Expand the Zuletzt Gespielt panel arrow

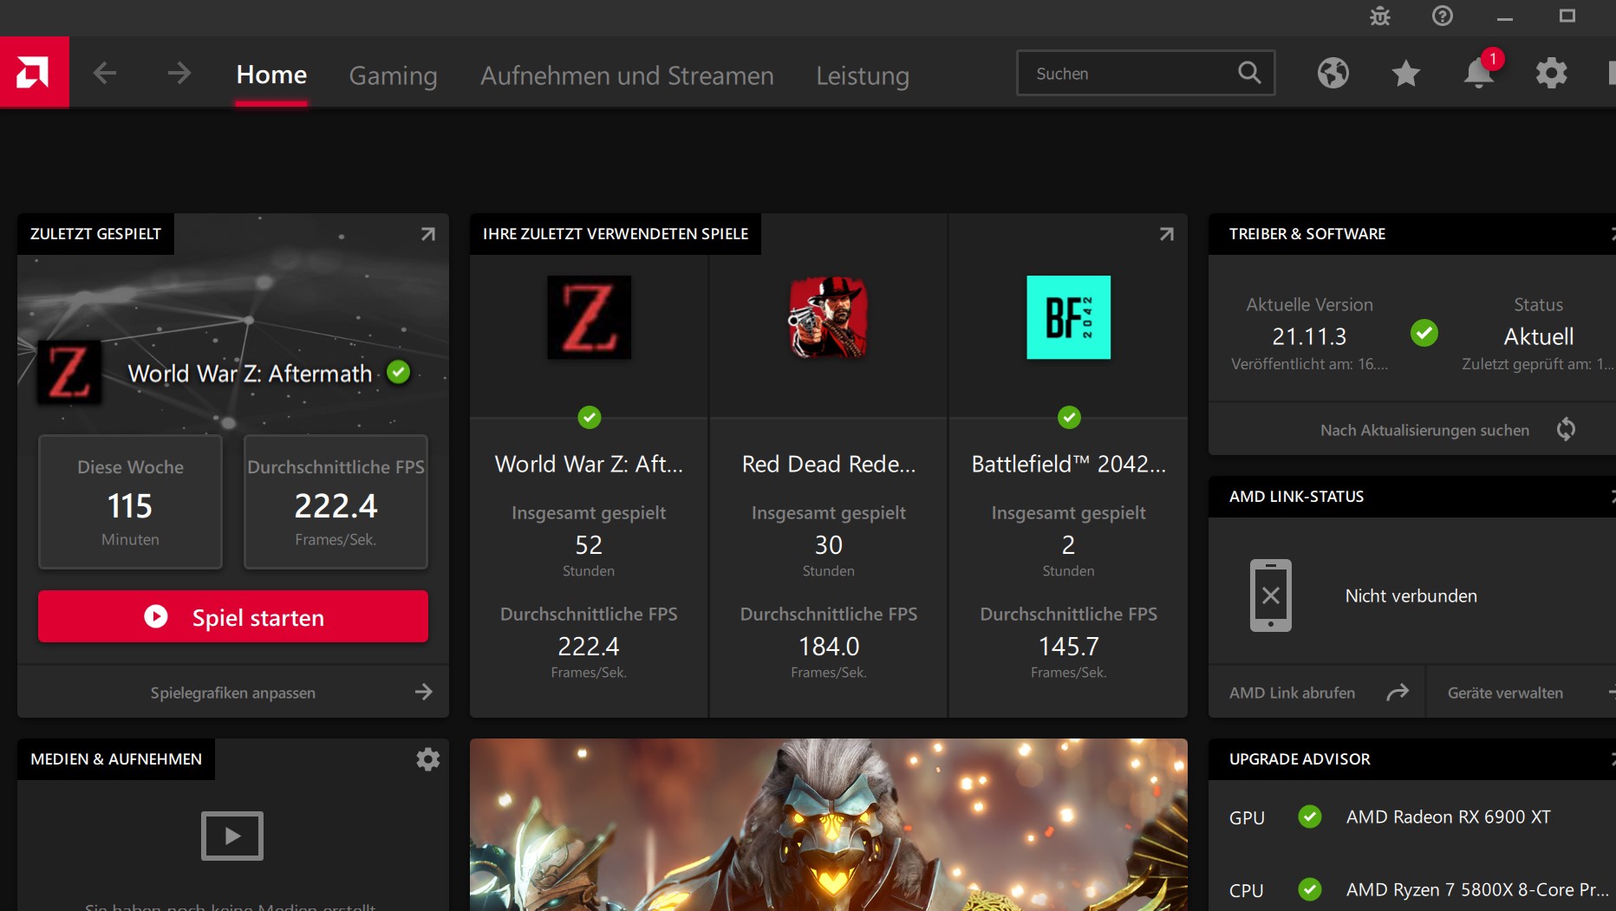tap(428, 234)
